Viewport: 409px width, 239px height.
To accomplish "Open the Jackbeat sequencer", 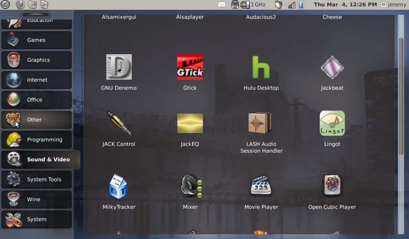I will [332, 67].
